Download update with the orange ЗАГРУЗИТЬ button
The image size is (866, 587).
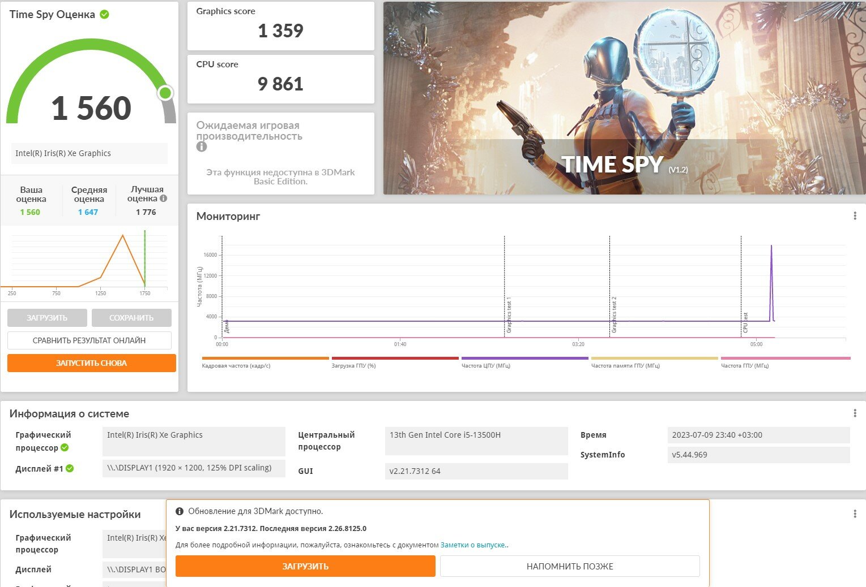305,566
